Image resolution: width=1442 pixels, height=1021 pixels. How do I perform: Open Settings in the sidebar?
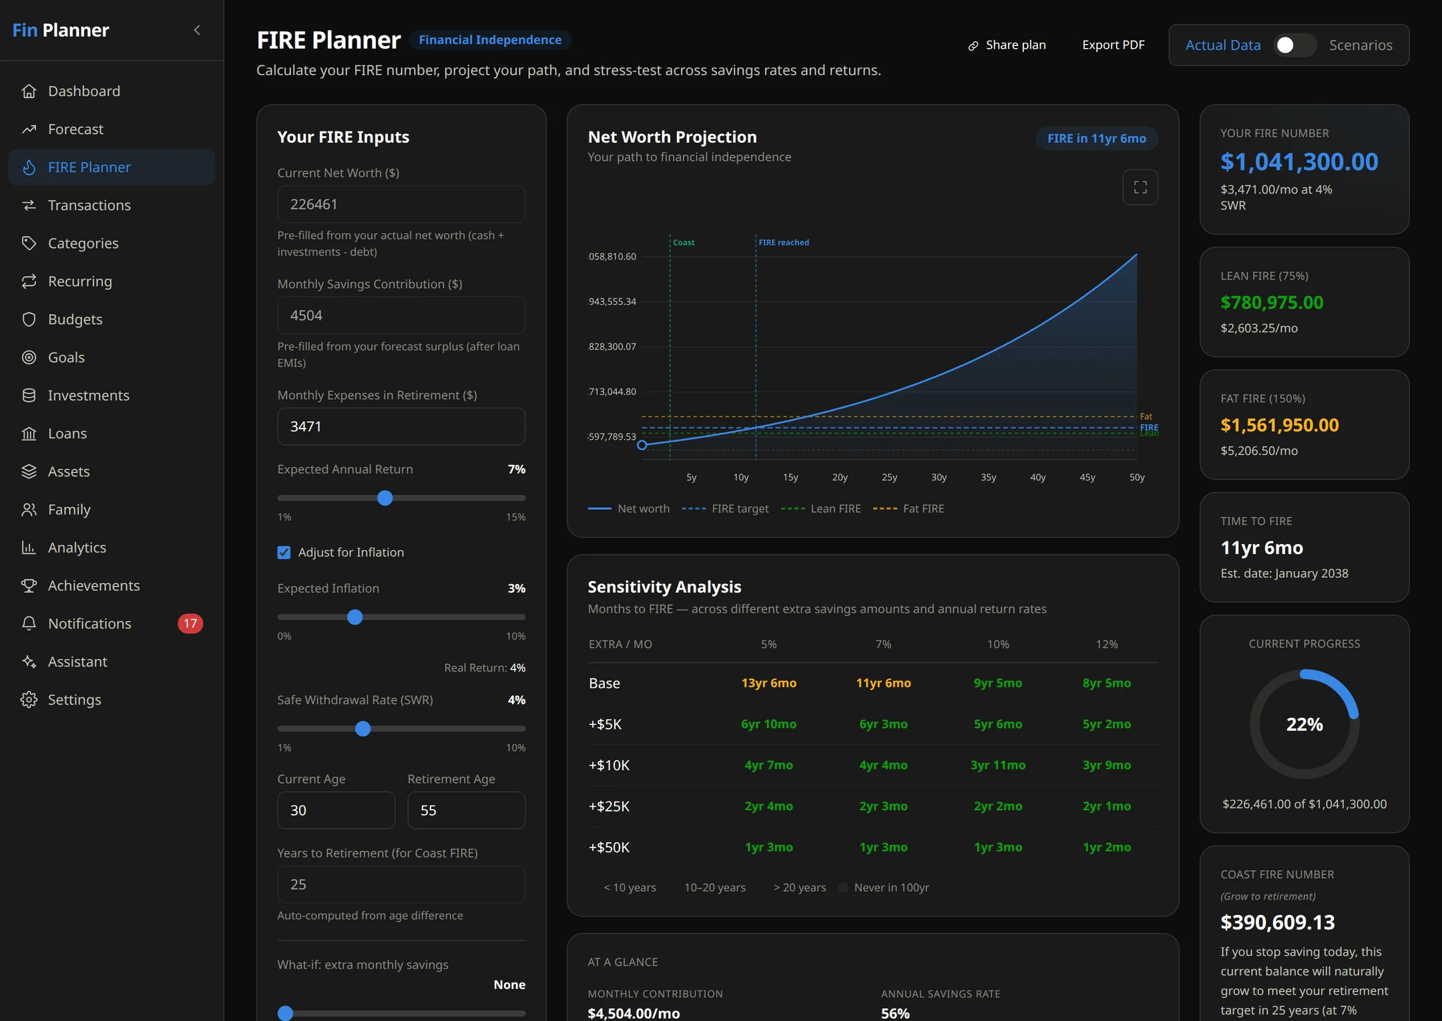point(111,699)
